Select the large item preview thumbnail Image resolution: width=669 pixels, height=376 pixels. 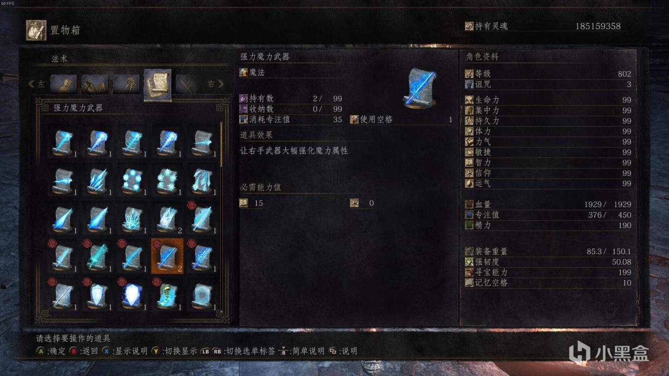click(420, 88)
